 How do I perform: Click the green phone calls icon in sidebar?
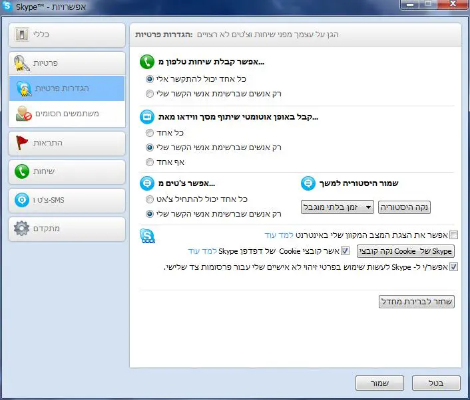tap(22, 171)
